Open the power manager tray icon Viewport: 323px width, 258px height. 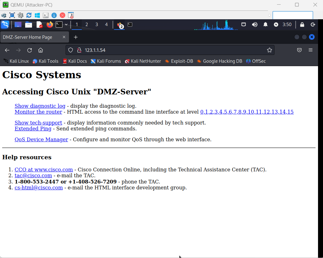coord(276,25)
